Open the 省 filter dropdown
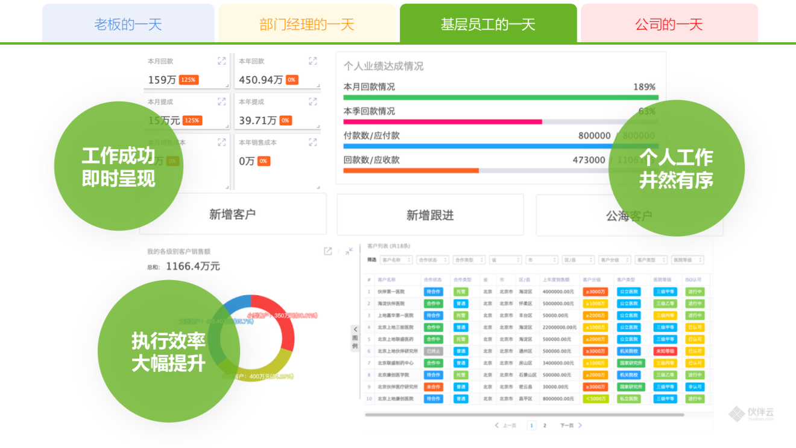 (x=505, y=260)
